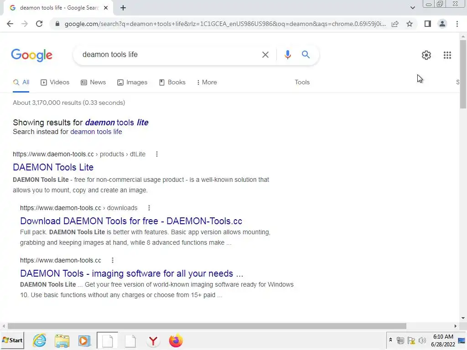This screenshot has height=350, width=467.
Task: Click the URL in the address bar
Action: [225, 24]
